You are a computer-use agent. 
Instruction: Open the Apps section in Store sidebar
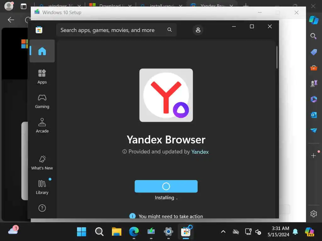tap(42, 77)
